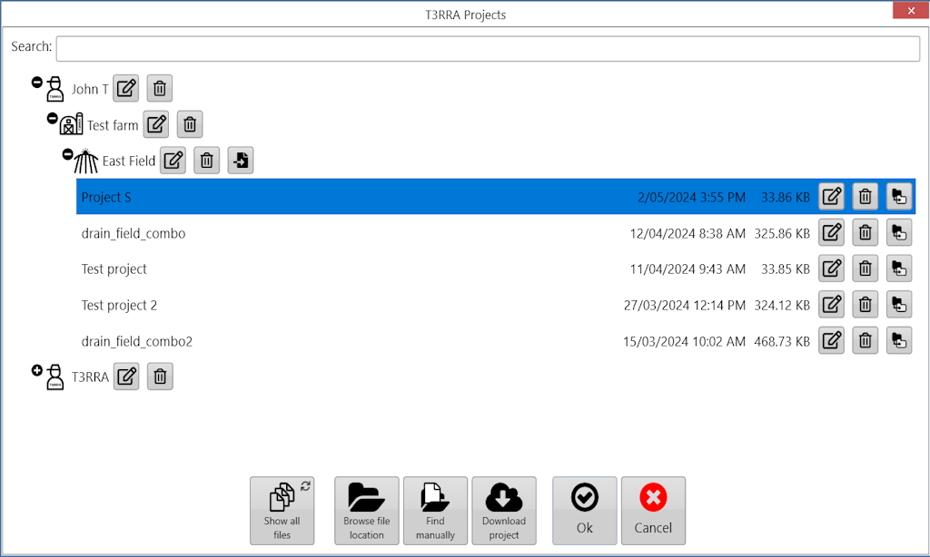Click the Download project button
Screen dimensions: 930x557
(504, 511)
